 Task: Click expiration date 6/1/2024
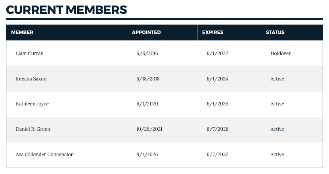click(217, 79)
